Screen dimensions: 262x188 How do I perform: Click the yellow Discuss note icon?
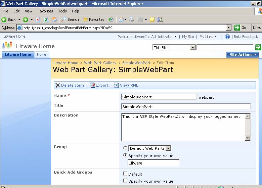point(152,19)
